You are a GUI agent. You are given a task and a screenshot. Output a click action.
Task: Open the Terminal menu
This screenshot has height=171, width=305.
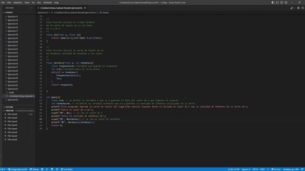[x=48, y=2]
